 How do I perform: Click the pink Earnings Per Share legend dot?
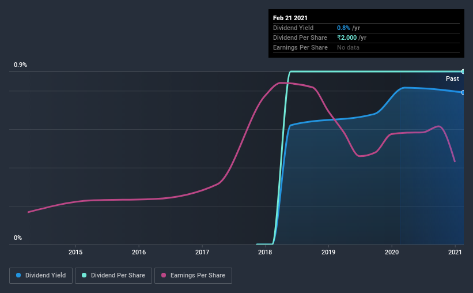click(x=164, y=275)
